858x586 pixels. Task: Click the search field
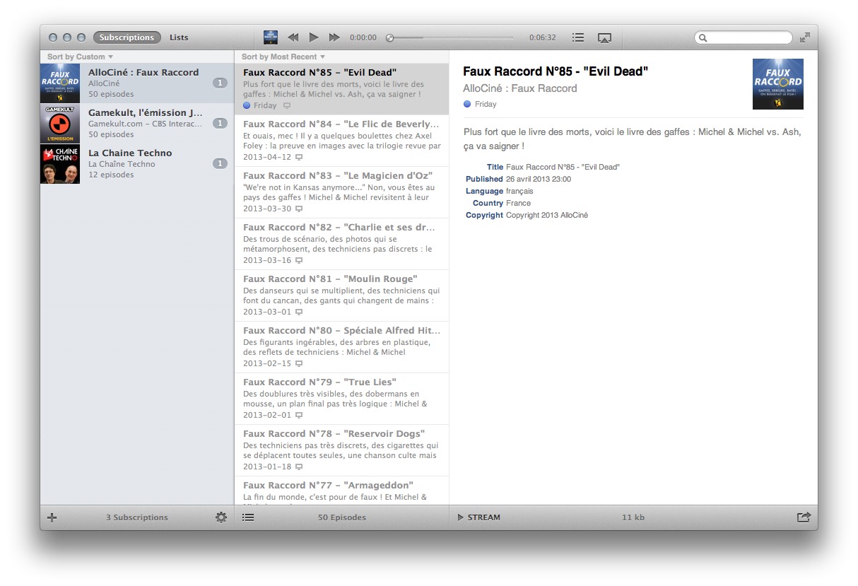pyautogui.click(x=744, y=37)
